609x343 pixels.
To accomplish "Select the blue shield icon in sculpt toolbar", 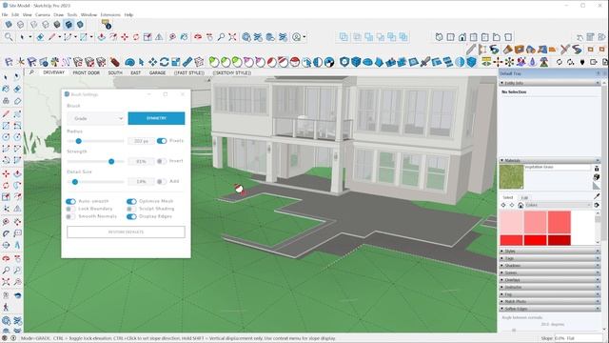I will pyautogui.click(x=344, y=62).
